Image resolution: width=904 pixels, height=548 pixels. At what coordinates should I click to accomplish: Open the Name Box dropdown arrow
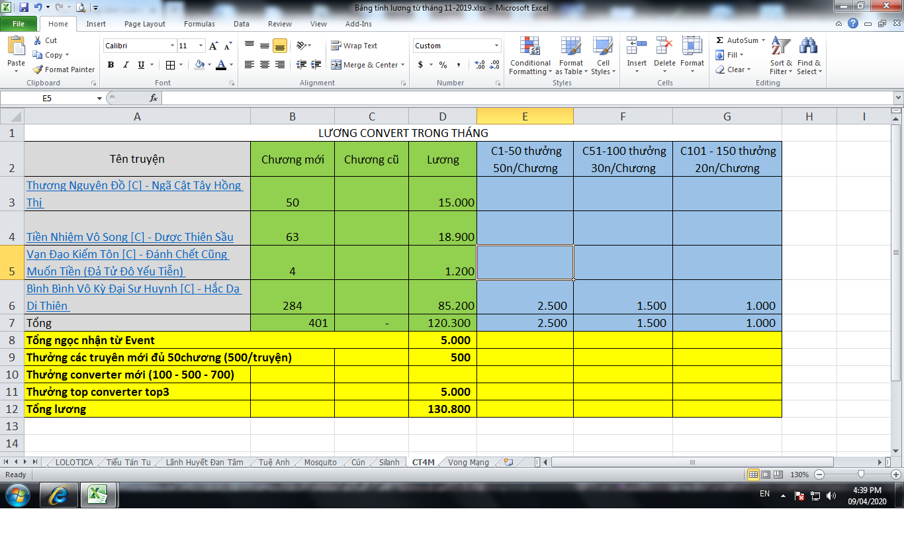[99, 98]
